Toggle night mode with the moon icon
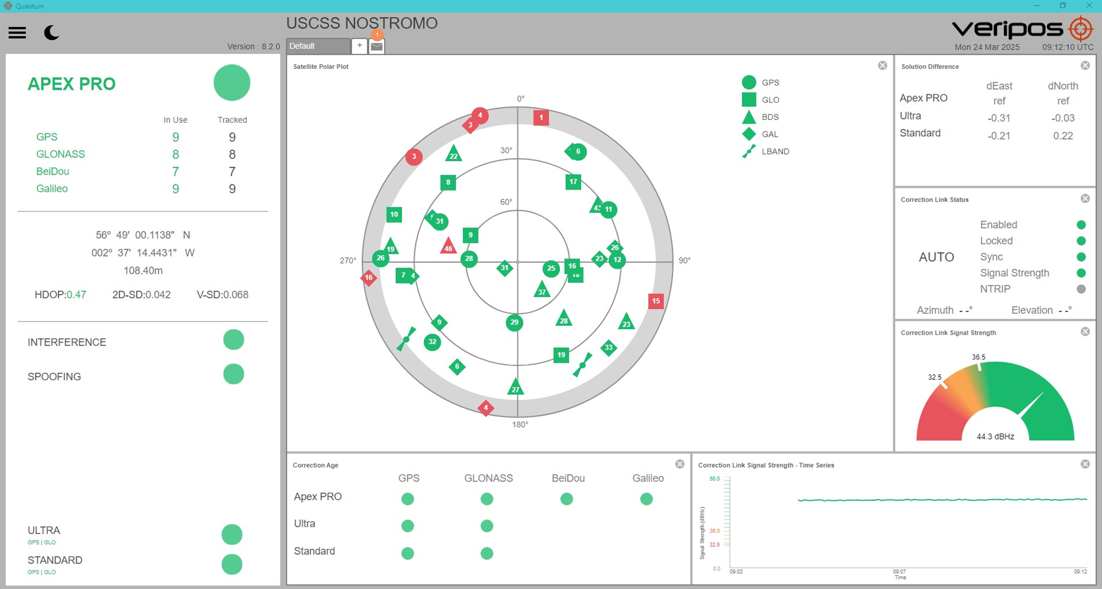1102x589 pixels. pos(51,33)
